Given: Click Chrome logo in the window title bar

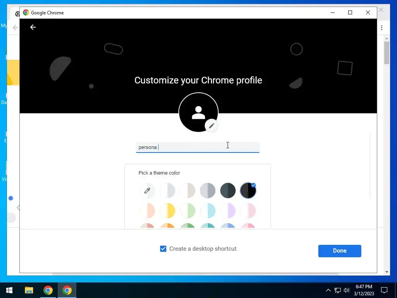Looking at the screenshot, I should [x=26, y=13].
